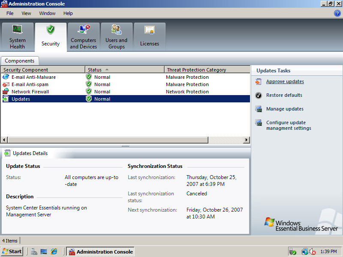Open the Window menu
Image resolution: width=343 pixels, height=257 pixels.
click(47, 13)
